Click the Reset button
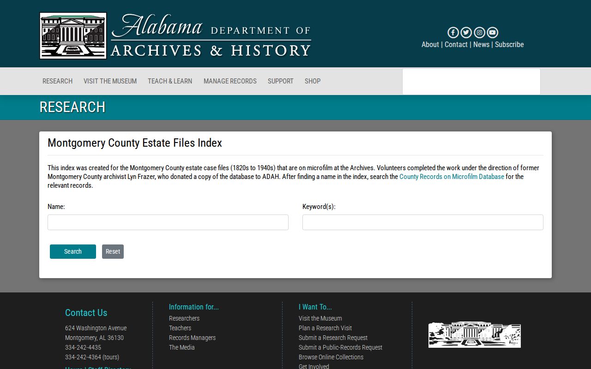 [113, 251]
